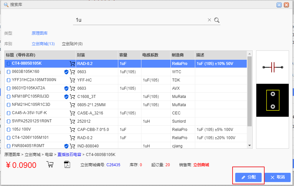Click cart icon for YFF31HC2A105MT000N row

(72, 80)
